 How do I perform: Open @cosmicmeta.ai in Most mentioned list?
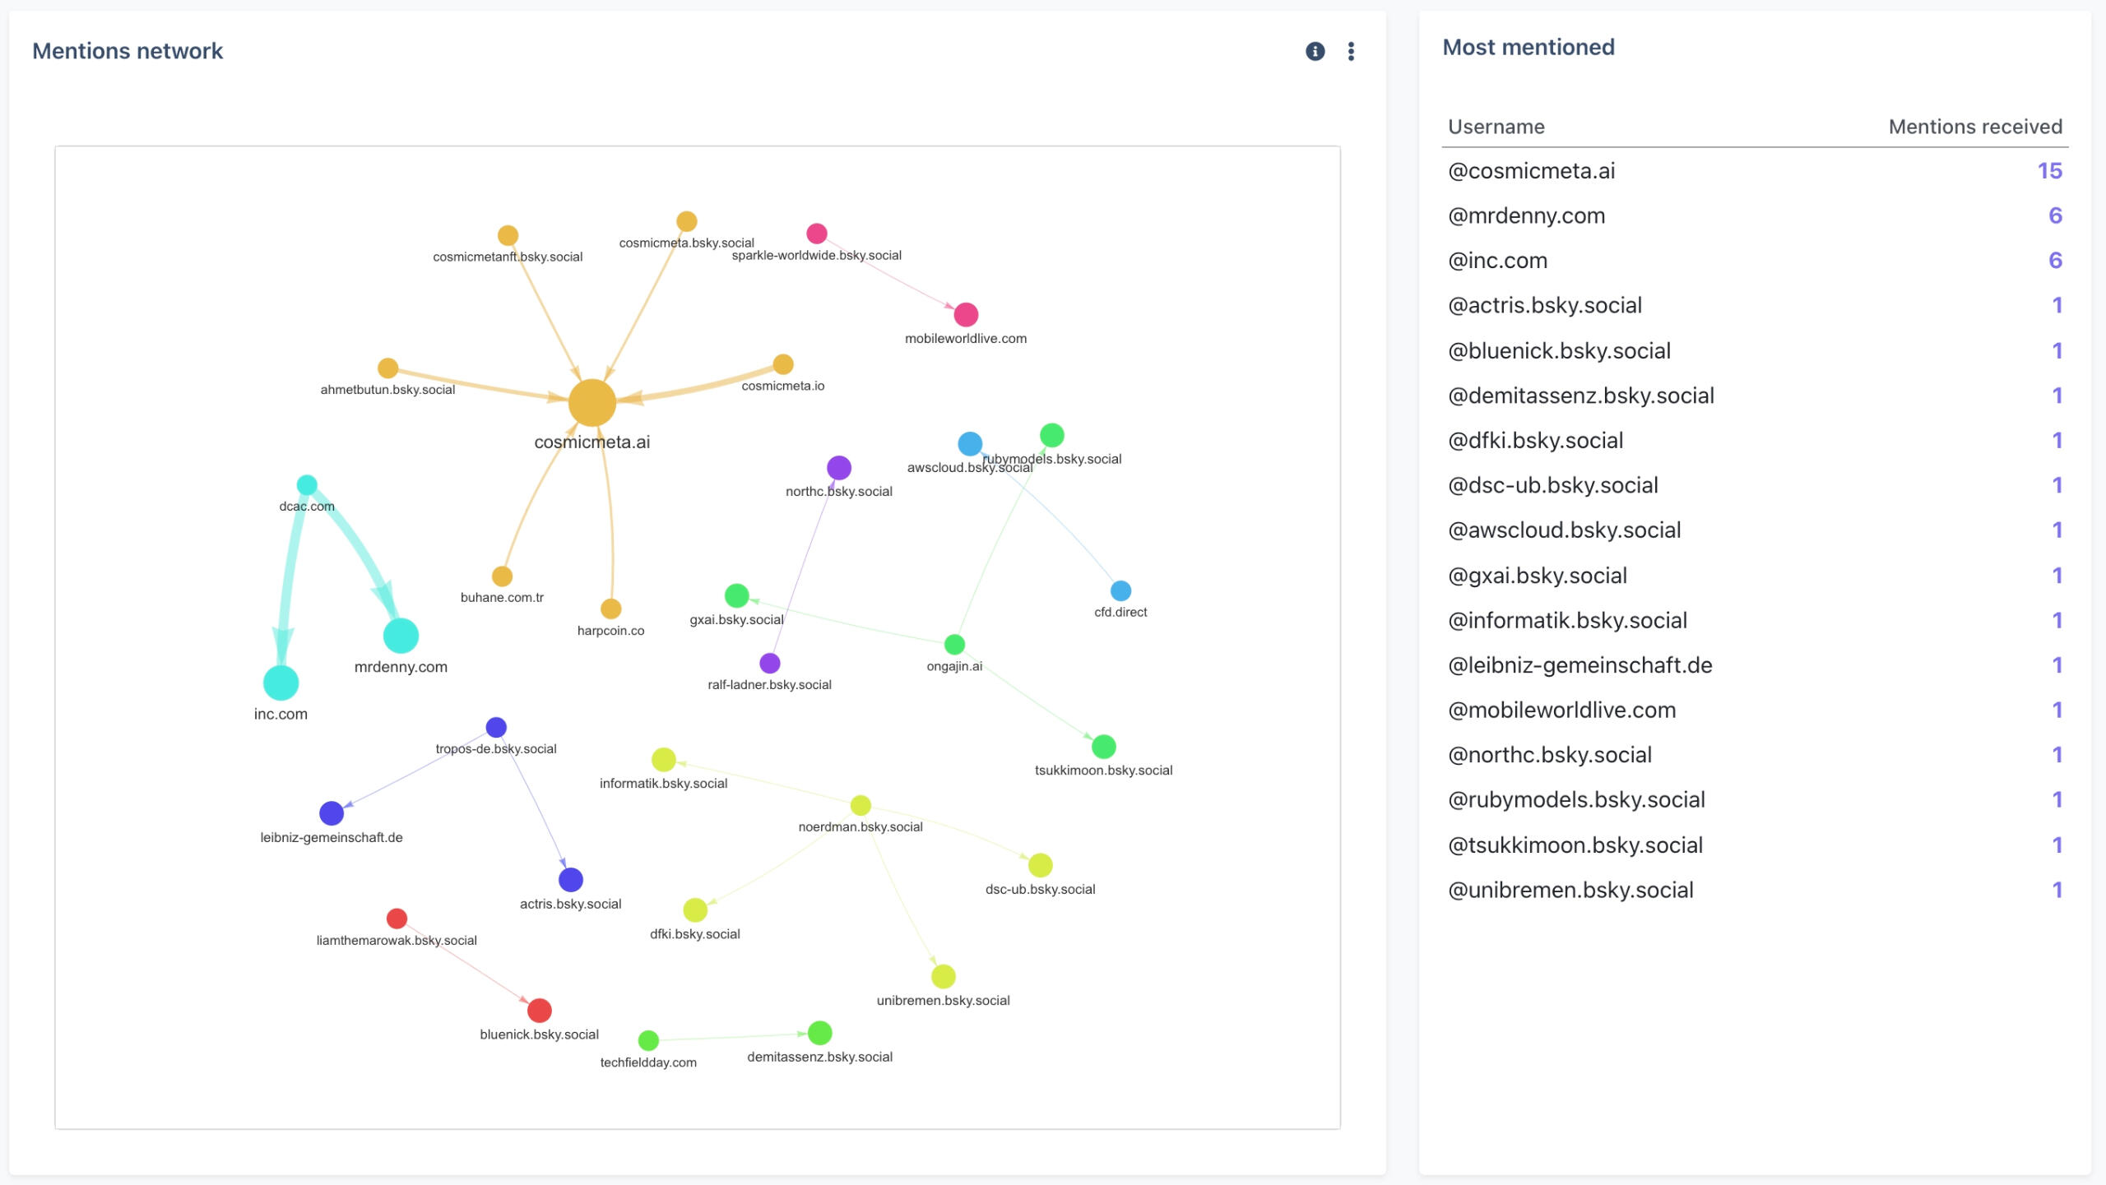(1531, 171)
